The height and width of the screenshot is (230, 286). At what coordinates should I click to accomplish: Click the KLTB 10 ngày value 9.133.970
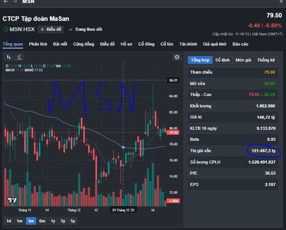pos(266,128)
